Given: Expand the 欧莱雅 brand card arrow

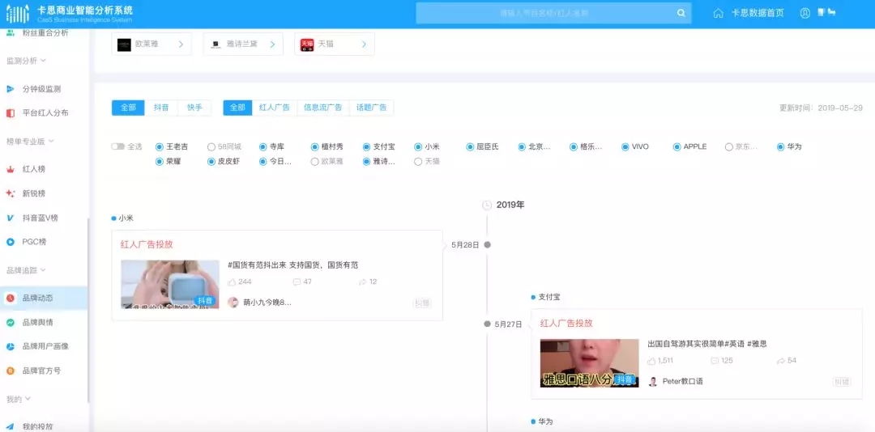Looking at the screenshot, I should tap(180, 44).
